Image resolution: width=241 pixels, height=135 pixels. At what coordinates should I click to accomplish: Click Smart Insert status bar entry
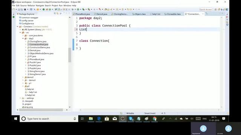click(150, 113)
